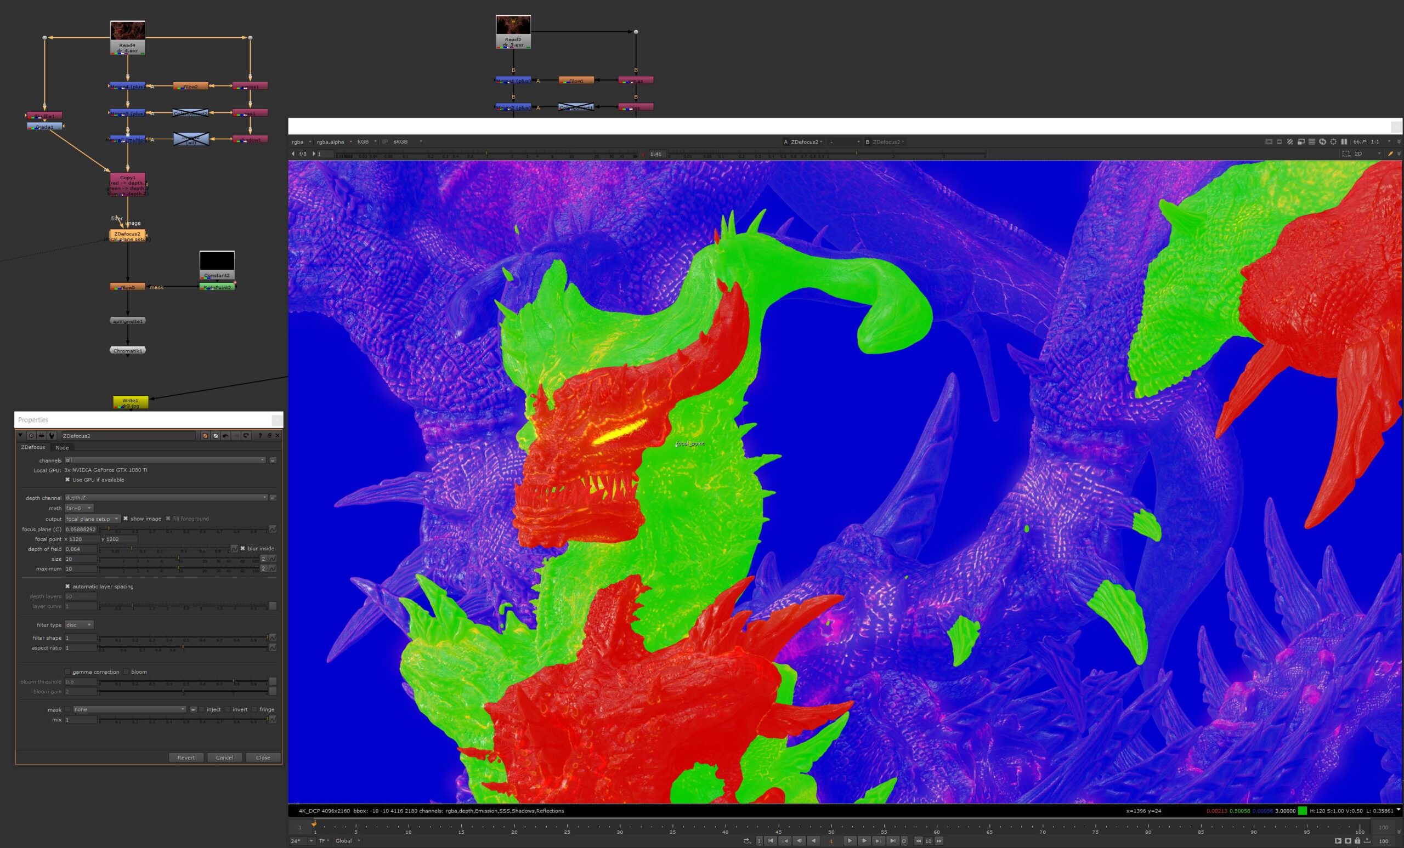Click the orange node color icon in ZDefocus2
1404x848 pixels.
tap(205, 436)
